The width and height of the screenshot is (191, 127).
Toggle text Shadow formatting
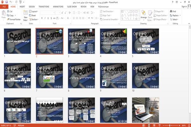coord(51,18)
